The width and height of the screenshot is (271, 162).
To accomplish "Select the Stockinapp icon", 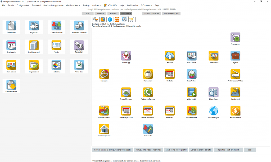I will [126, 56].
